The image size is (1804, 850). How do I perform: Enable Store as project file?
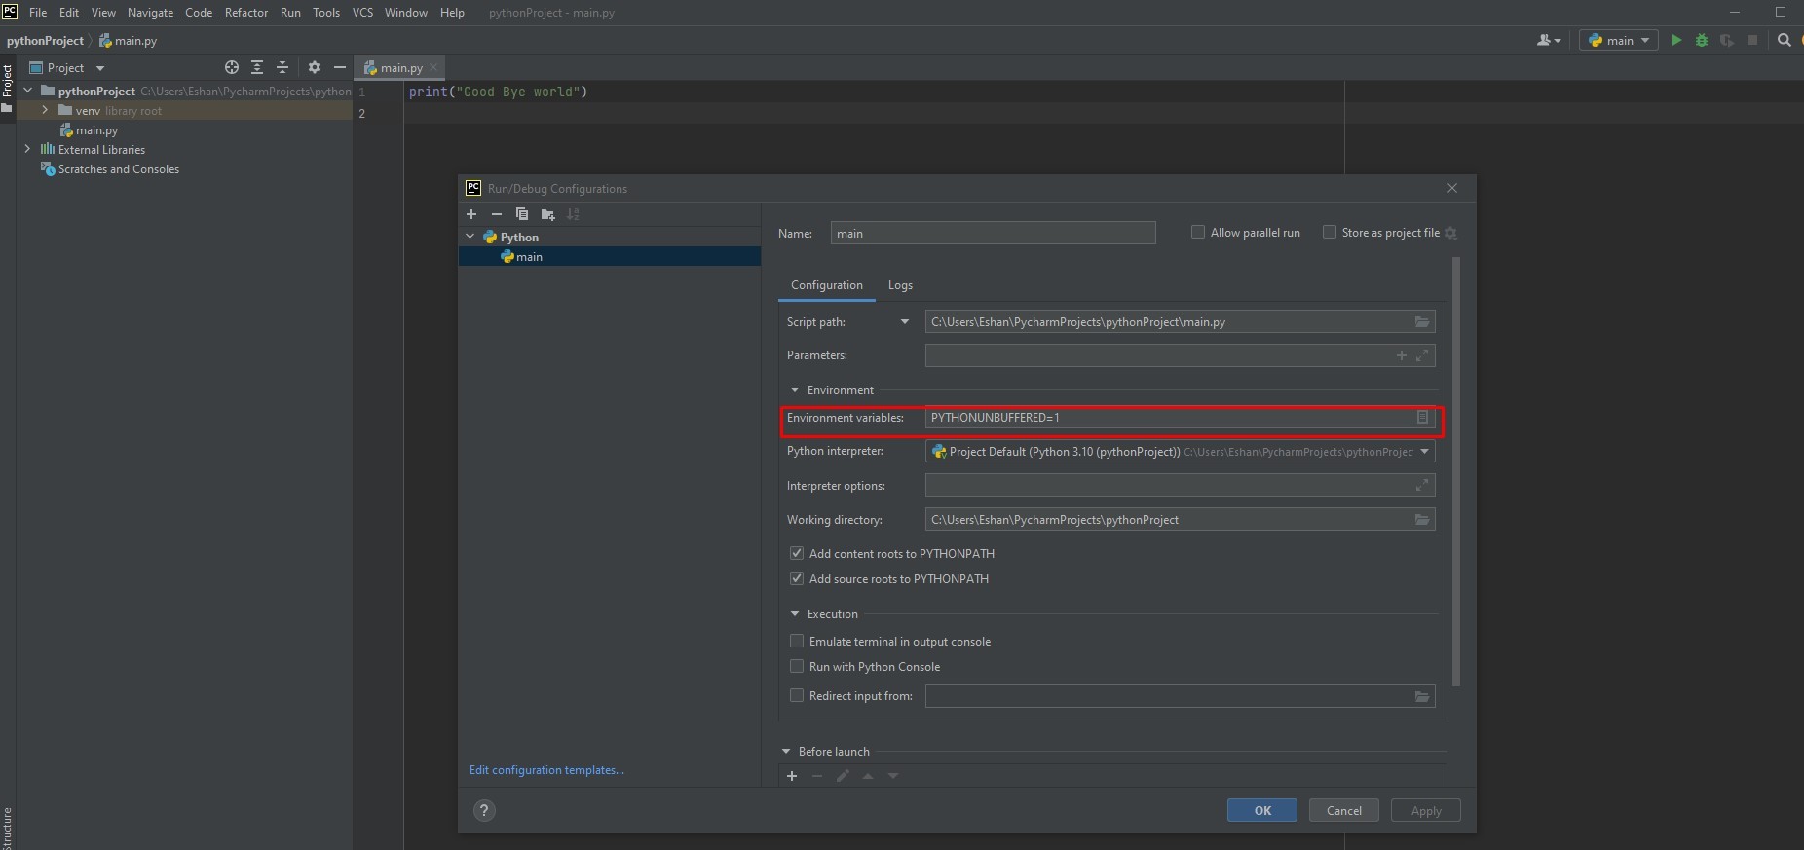(1329, 232)
